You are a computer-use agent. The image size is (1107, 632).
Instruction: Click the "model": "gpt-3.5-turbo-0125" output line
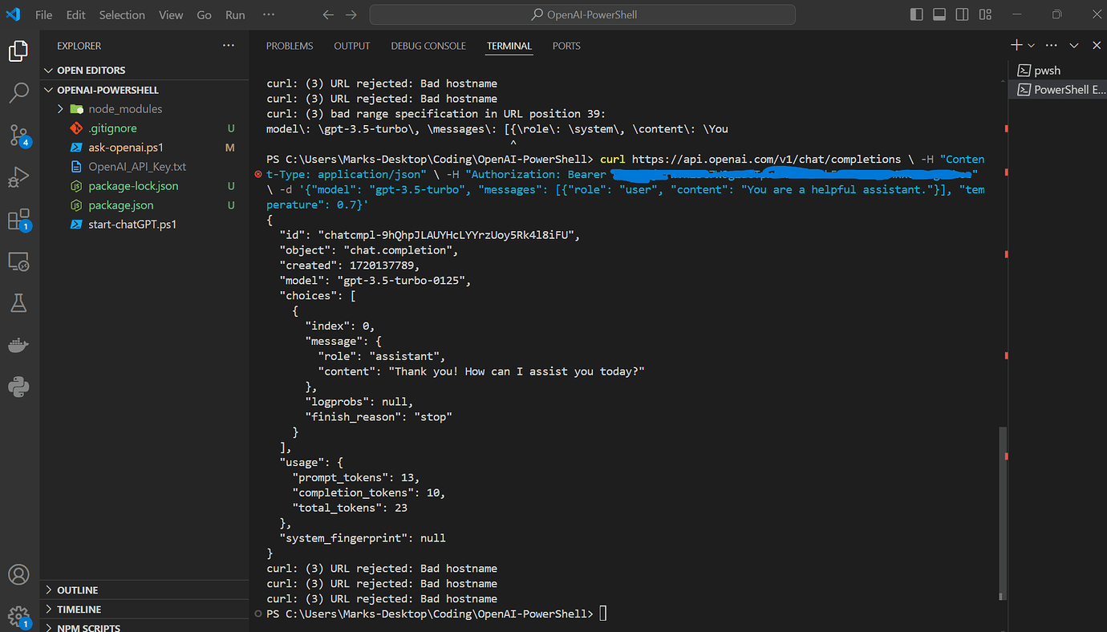pos(375,281)
